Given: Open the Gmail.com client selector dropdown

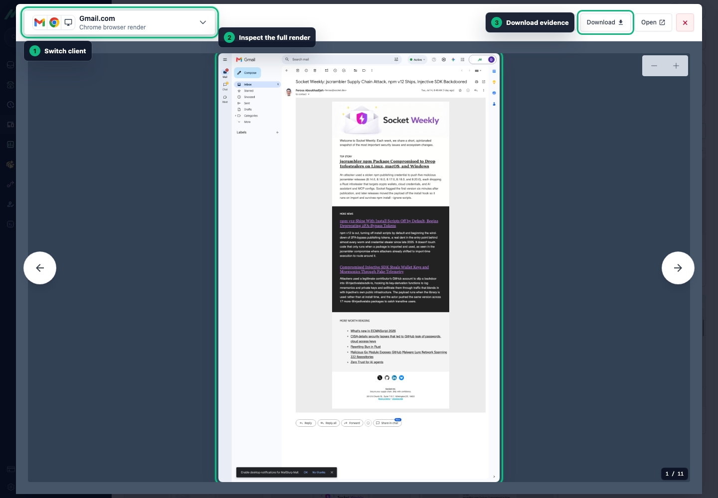Looking at the screenshot, I should tap(119, 22).
